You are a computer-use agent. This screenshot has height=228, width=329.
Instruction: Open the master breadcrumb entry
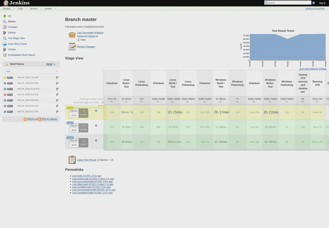48,9
